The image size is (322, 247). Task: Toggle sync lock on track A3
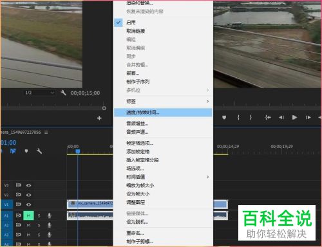point(18,235)
